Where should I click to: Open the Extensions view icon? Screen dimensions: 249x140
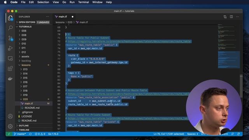click(11, 68)
